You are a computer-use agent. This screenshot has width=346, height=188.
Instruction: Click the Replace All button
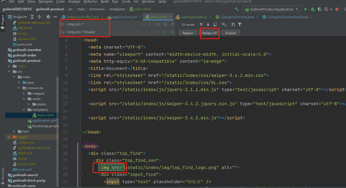pyautogui.click(x=209, y=33)
